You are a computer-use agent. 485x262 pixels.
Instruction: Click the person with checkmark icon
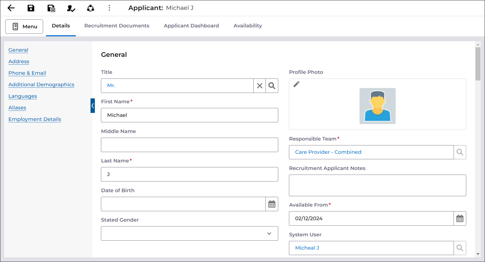(x=71, y=8)
